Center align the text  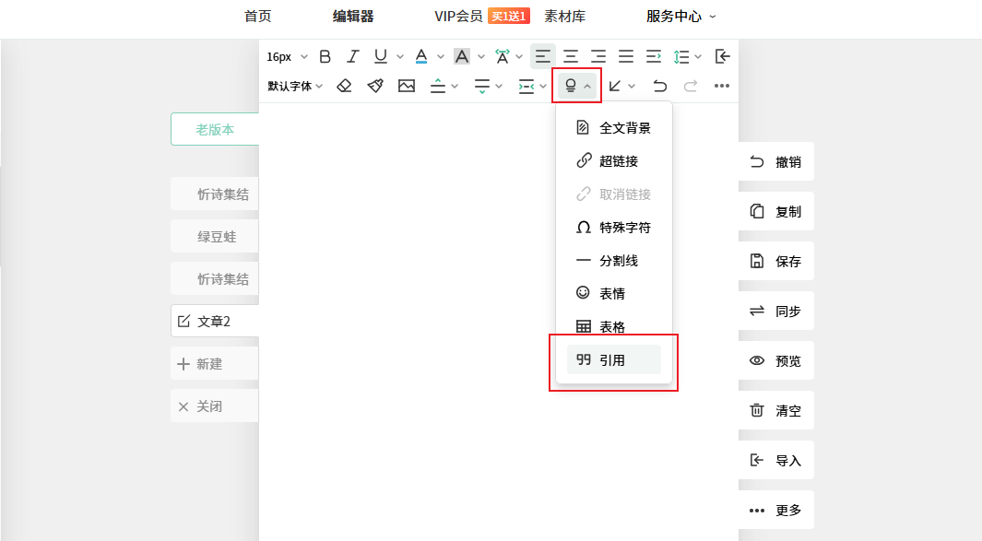pyautogui.click(x=571, y=57)
